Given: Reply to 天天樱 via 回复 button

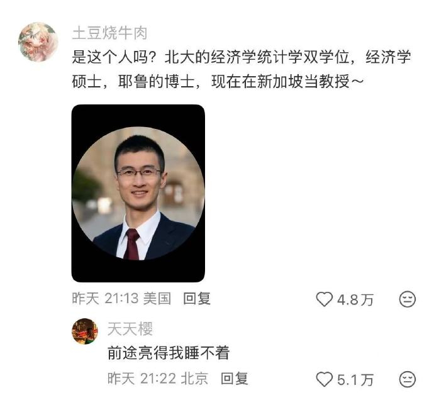Looking at the screenshot, I should 234,379.
